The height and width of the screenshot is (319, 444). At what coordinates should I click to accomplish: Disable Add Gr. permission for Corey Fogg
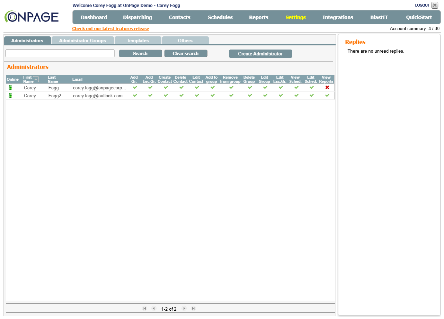(135, 88)
